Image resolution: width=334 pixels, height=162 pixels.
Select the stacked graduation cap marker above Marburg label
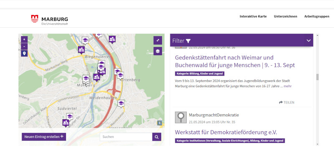(86, 79)
